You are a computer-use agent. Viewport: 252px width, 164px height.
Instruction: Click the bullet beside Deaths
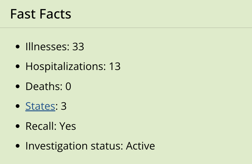pos(18,87)
